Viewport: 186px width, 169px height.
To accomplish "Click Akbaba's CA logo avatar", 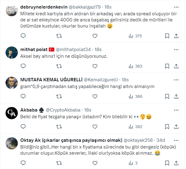I will (12, 113).
